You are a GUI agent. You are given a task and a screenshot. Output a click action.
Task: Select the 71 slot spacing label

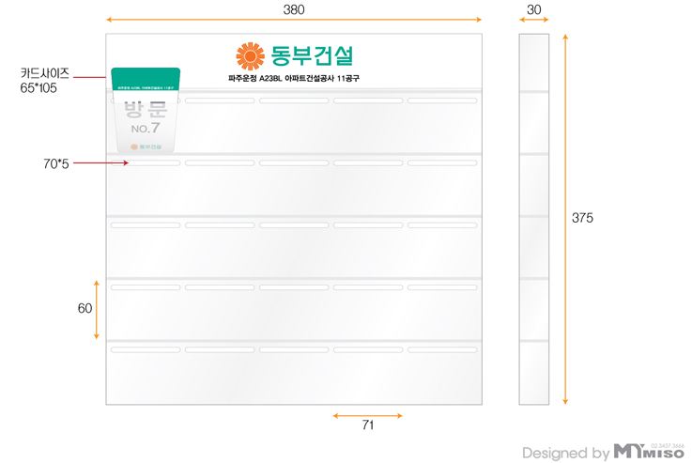[368, 425]
